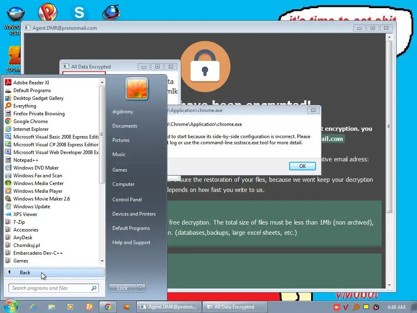This screenshot has height=313, width=417.
Task: Open the shutdown options arrow beside Lock
Action: pyautogui.click(x=140, y=288)
